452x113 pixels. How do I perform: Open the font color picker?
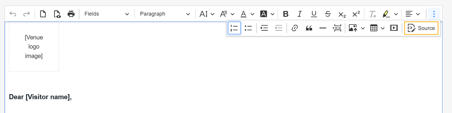pyautogui.click(x=247, y=14)
